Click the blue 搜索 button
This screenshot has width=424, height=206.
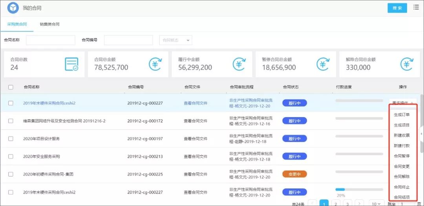tap(397, 8)
